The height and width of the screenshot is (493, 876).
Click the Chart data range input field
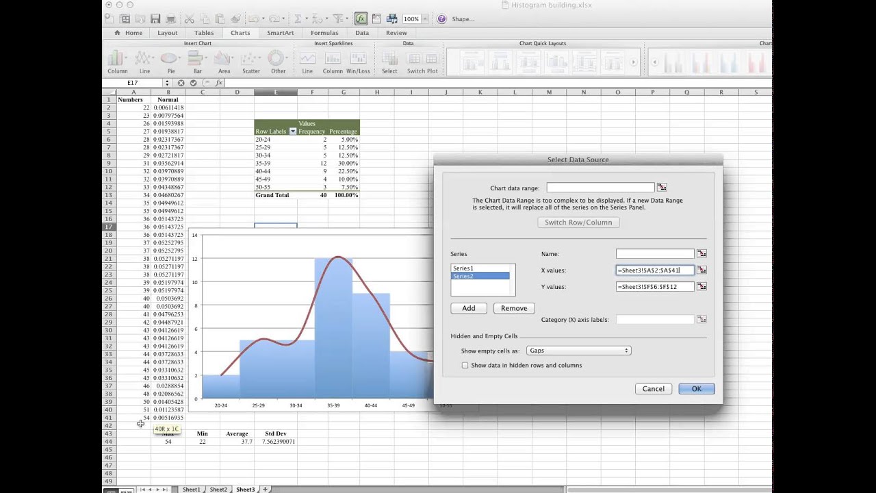tap(600, 188)
